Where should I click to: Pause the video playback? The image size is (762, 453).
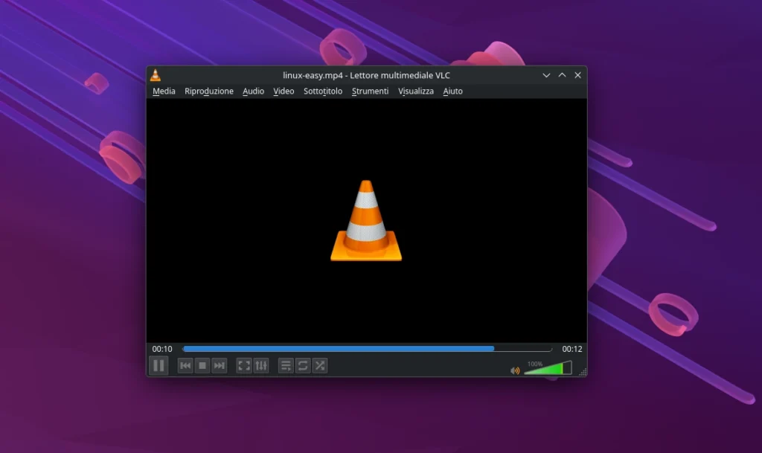(159, 365)
